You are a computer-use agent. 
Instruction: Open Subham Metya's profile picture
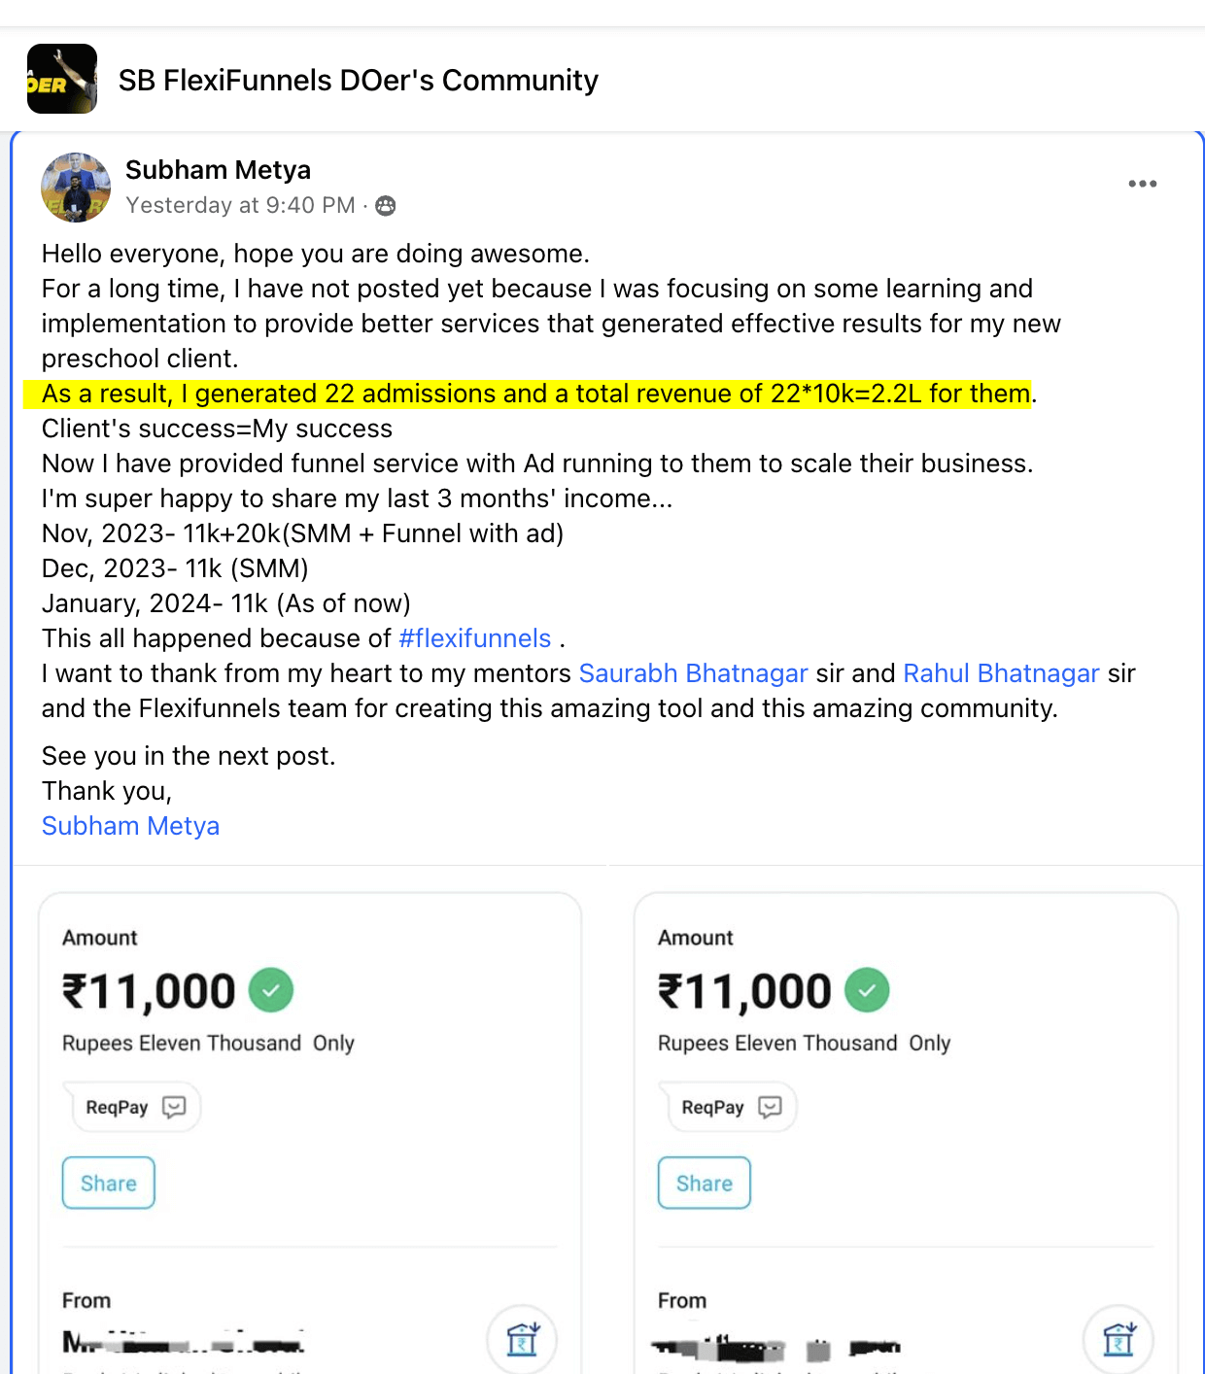(76, 188)
